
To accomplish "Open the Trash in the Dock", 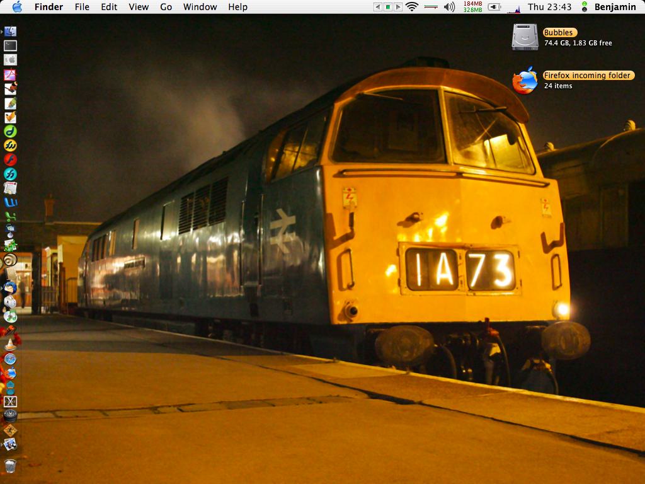I will (x=10, y=467).
